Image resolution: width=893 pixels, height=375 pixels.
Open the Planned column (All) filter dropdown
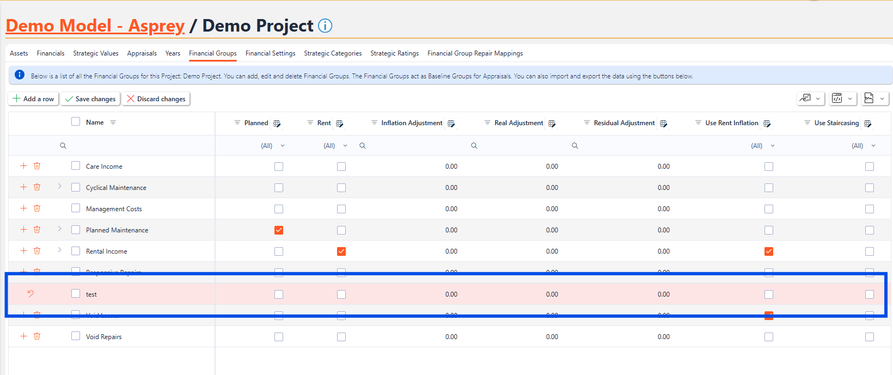(x=273, y=146)
